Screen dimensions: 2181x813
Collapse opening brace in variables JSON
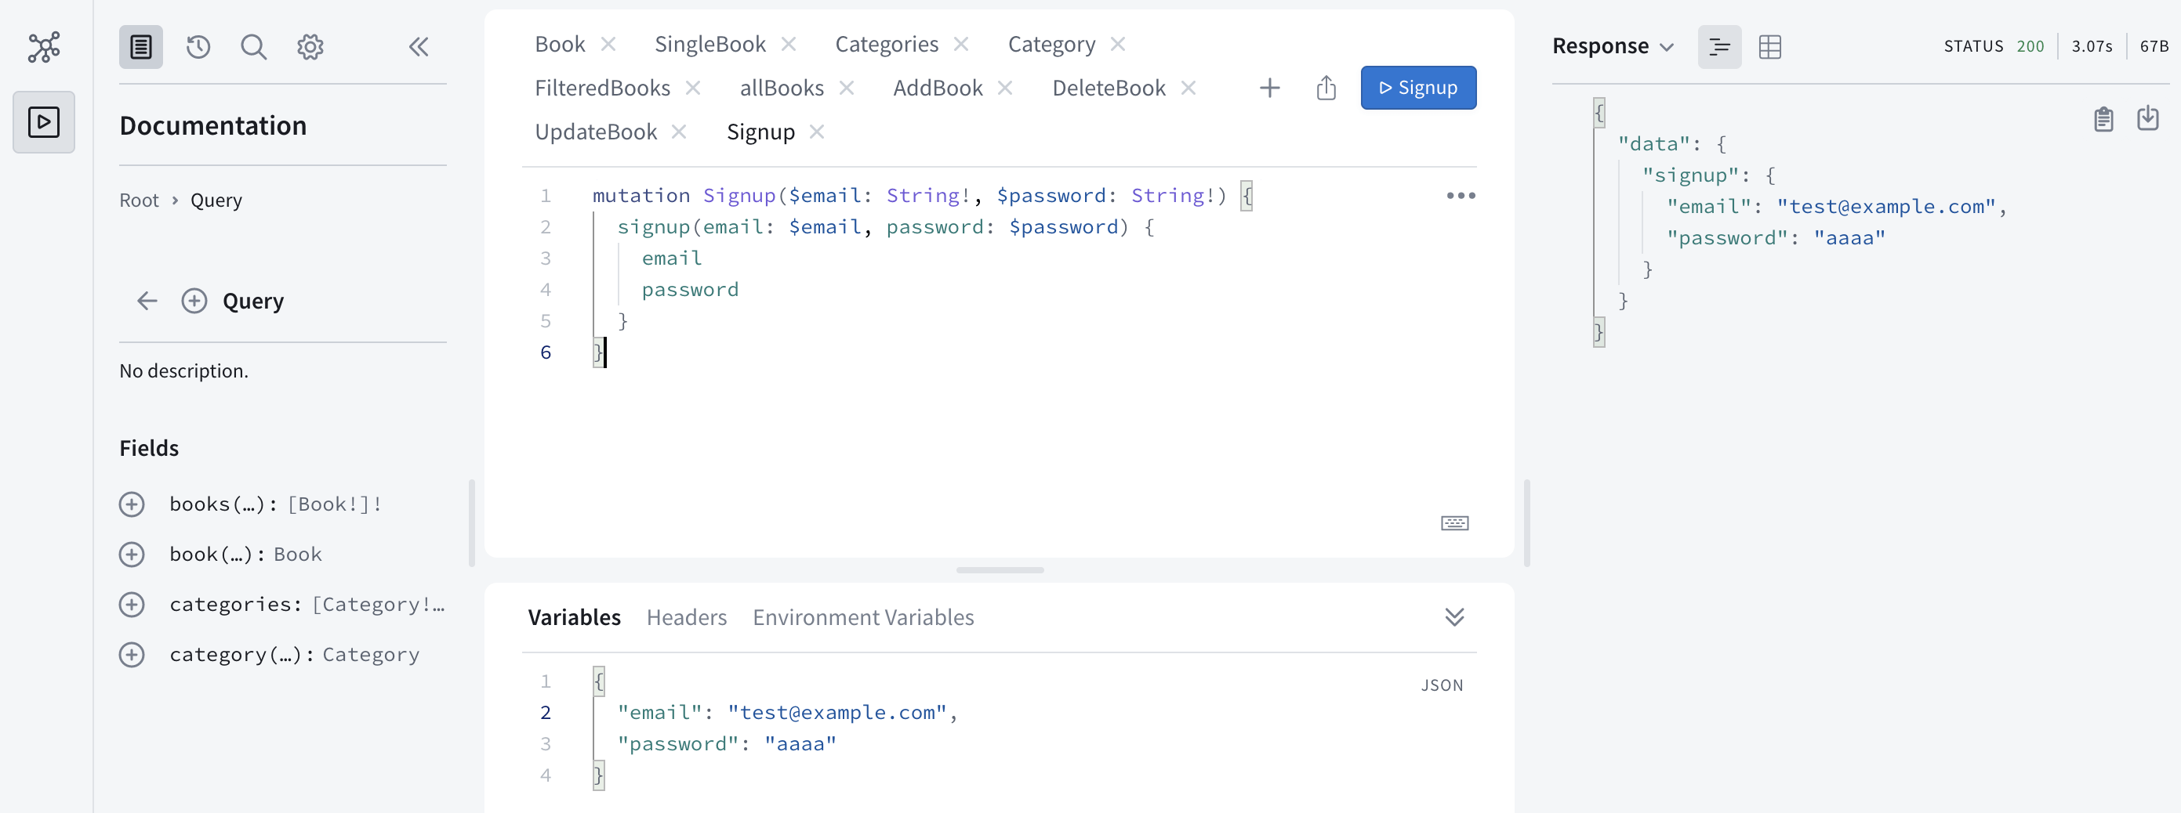599,682
